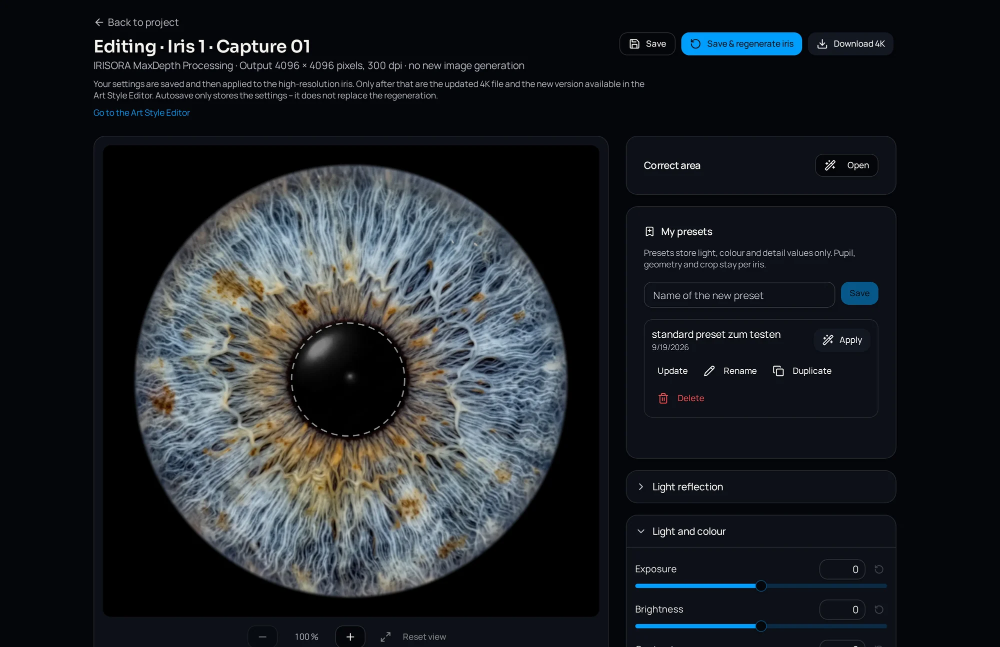
Task: Download the 4K file
Action: 850,44
